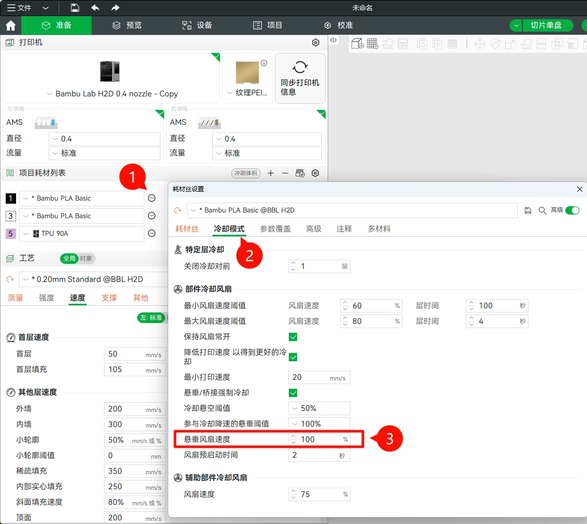
Task: Select the textured PEI plate thumbnail
Action: coord(247,73)
